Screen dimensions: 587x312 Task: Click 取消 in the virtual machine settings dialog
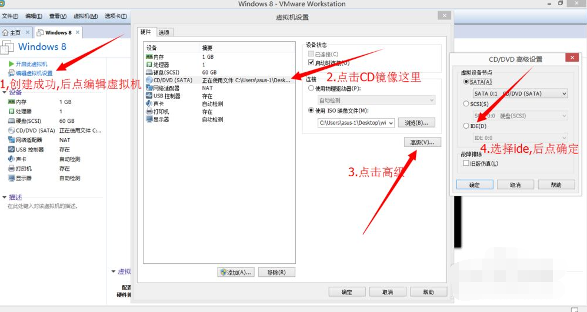[388, 292]
